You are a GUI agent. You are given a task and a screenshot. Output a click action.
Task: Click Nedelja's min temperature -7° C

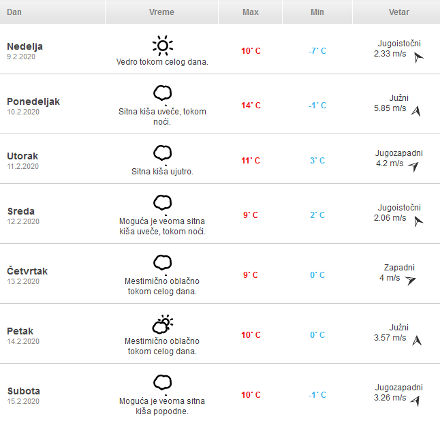point(317,51)
